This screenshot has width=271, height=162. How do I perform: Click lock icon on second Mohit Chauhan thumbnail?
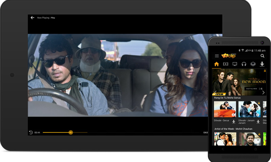(259, 134)
